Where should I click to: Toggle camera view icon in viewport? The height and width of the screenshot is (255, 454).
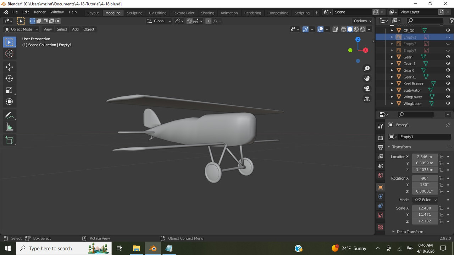367,89
